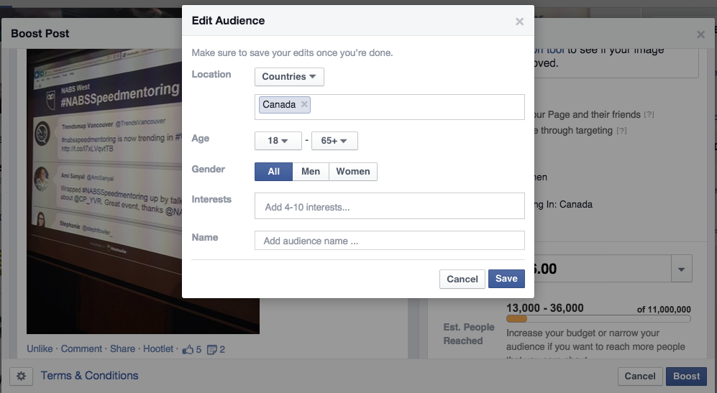Select Women gender option
This screenshot has height=393, width=717.
click(x=353, y=172)
